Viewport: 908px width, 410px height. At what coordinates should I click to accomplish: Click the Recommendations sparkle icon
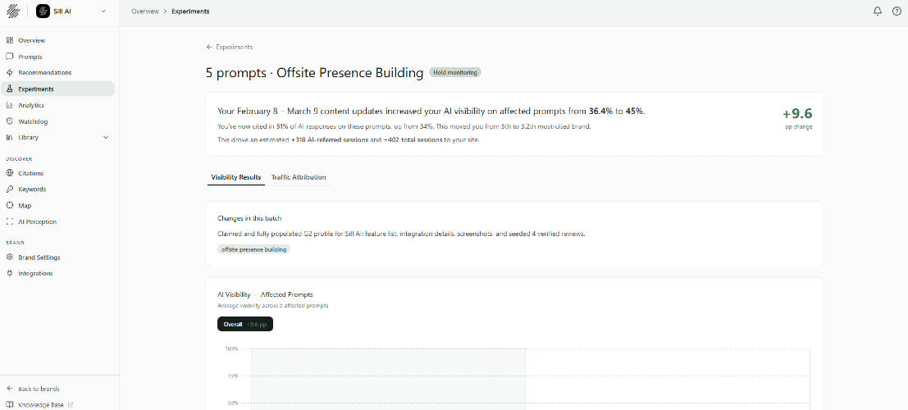tap(10, 73)
